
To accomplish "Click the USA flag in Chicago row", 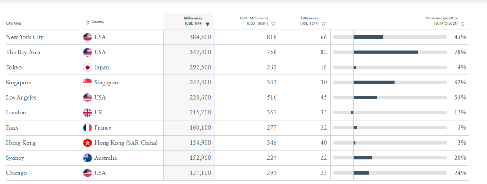I will (87, 173).
